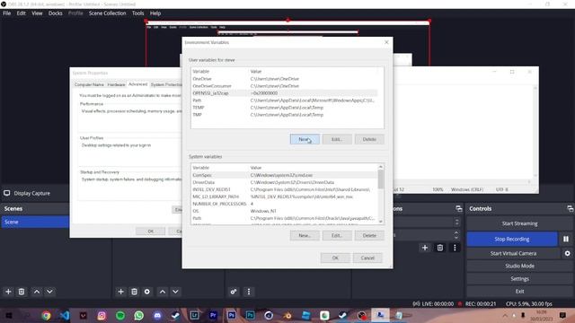Cancel the Environment Variables dialog
Viewport: 575px width, 323px height.
point(367,258)
